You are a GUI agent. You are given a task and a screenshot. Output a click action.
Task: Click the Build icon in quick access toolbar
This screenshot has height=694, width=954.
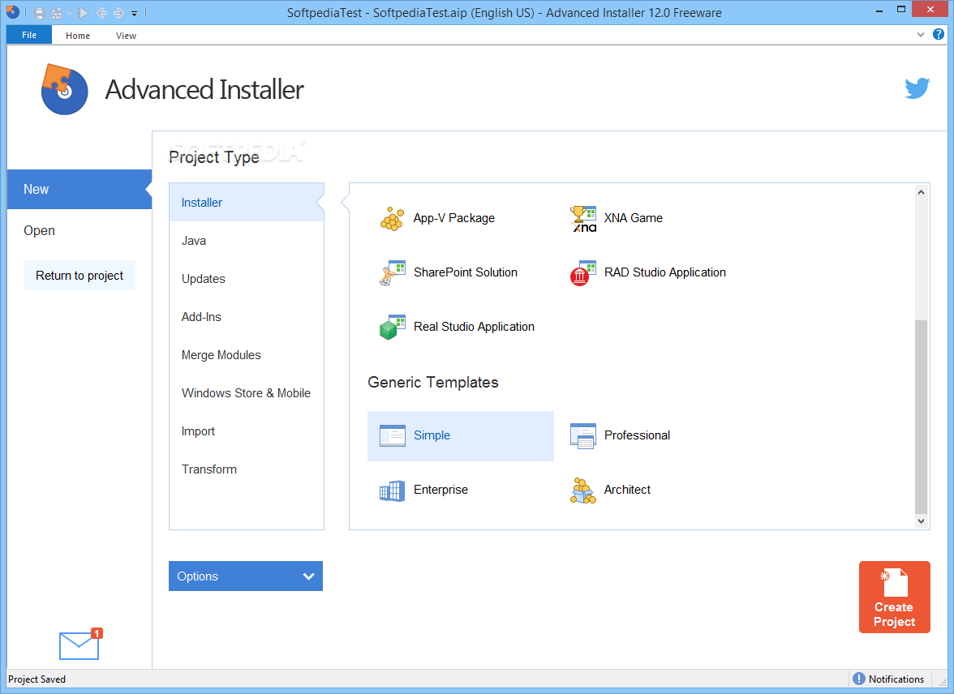tap(57, 13)
